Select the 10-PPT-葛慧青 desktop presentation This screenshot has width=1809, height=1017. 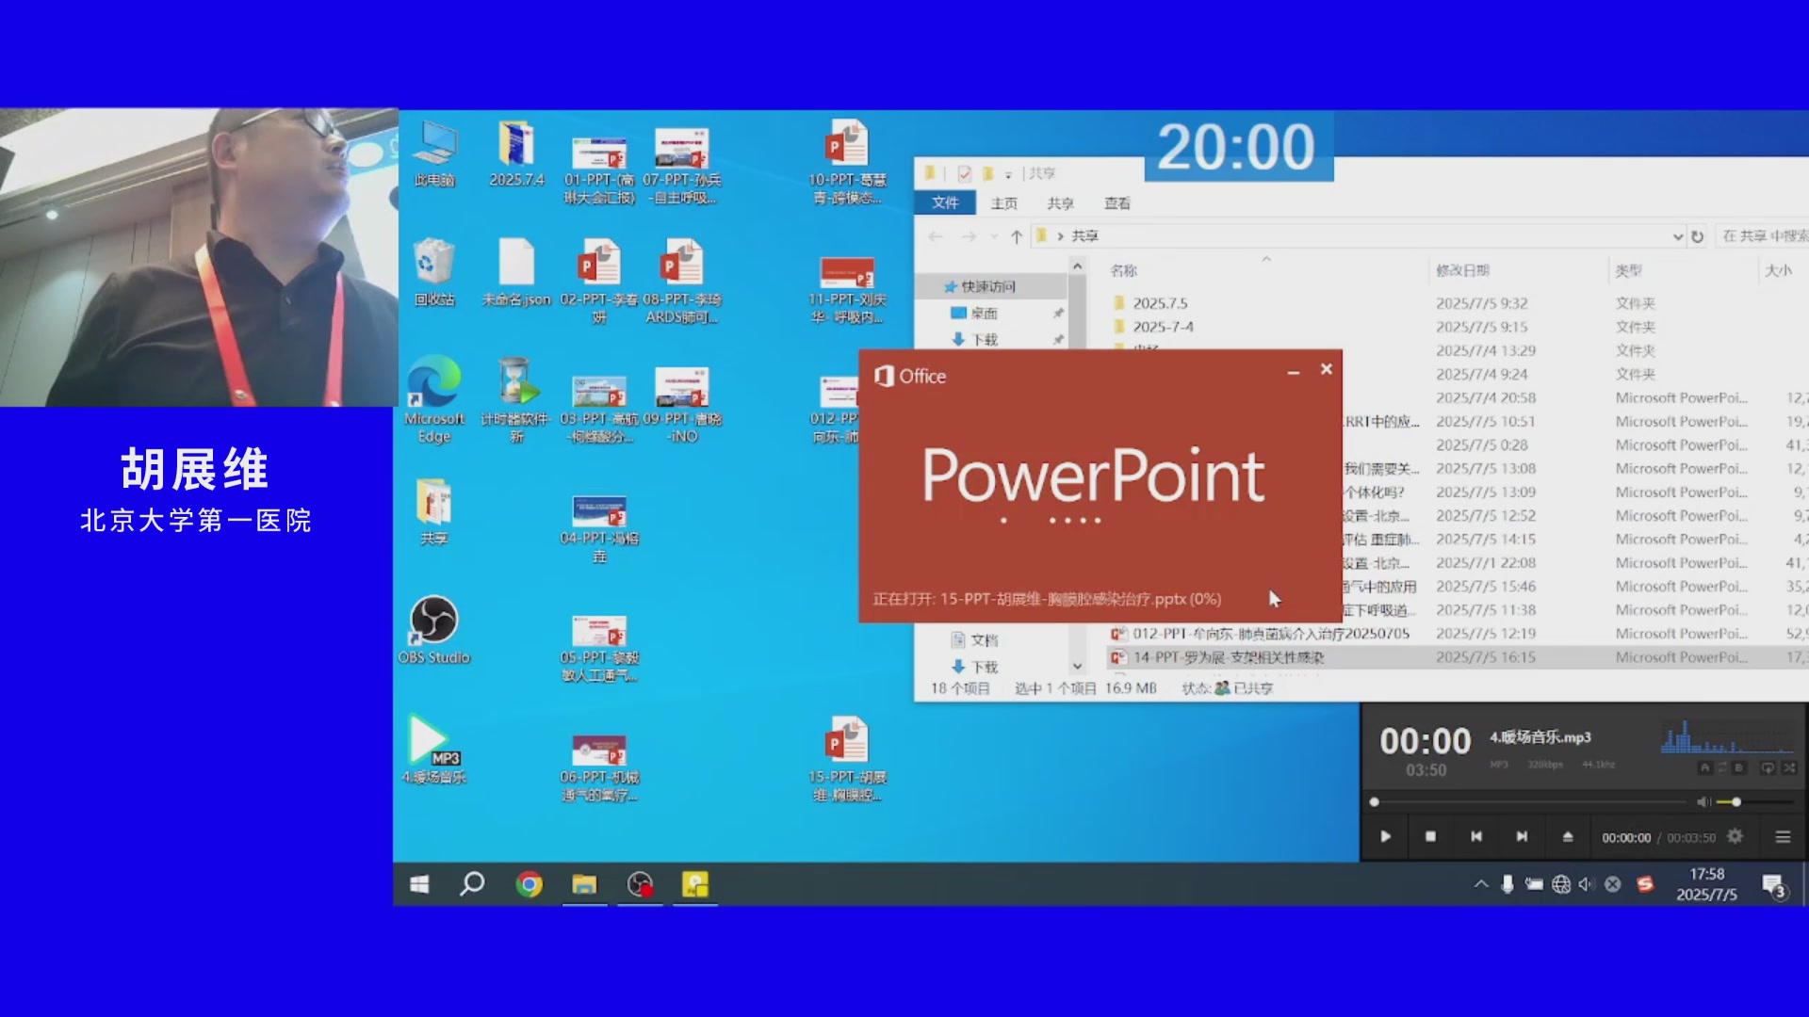pos(846,162)
